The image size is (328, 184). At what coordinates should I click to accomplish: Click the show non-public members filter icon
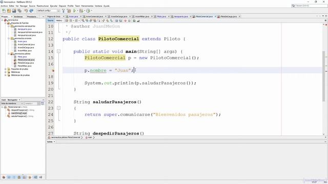(x=19, y=177)
